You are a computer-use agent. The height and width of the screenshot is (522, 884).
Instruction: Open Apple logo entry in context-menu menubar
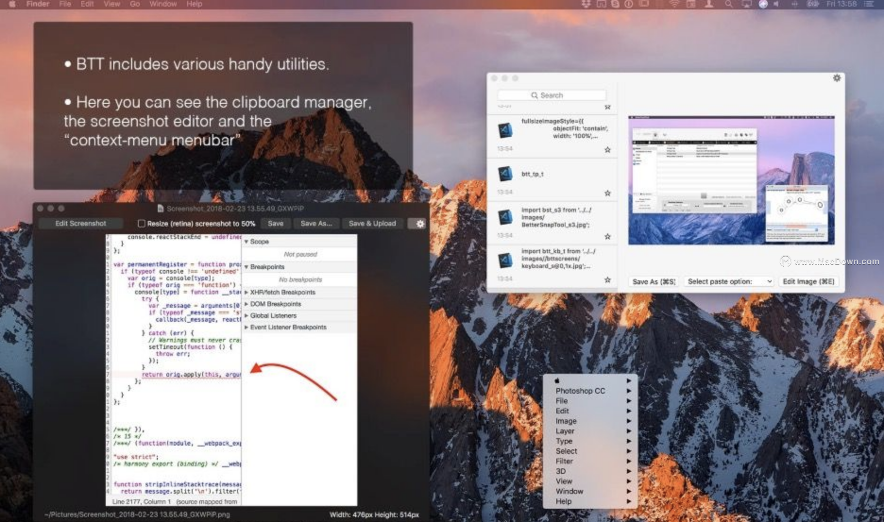[557, 380]
